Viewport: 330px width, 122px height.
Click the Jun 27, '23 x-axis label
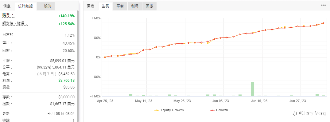298,101
